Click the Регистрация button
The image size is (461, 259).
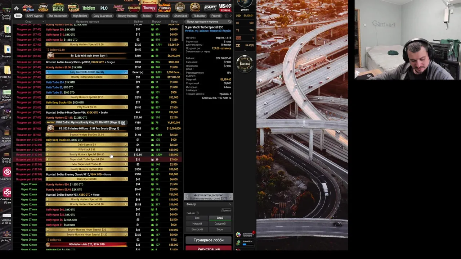[209, 249]
